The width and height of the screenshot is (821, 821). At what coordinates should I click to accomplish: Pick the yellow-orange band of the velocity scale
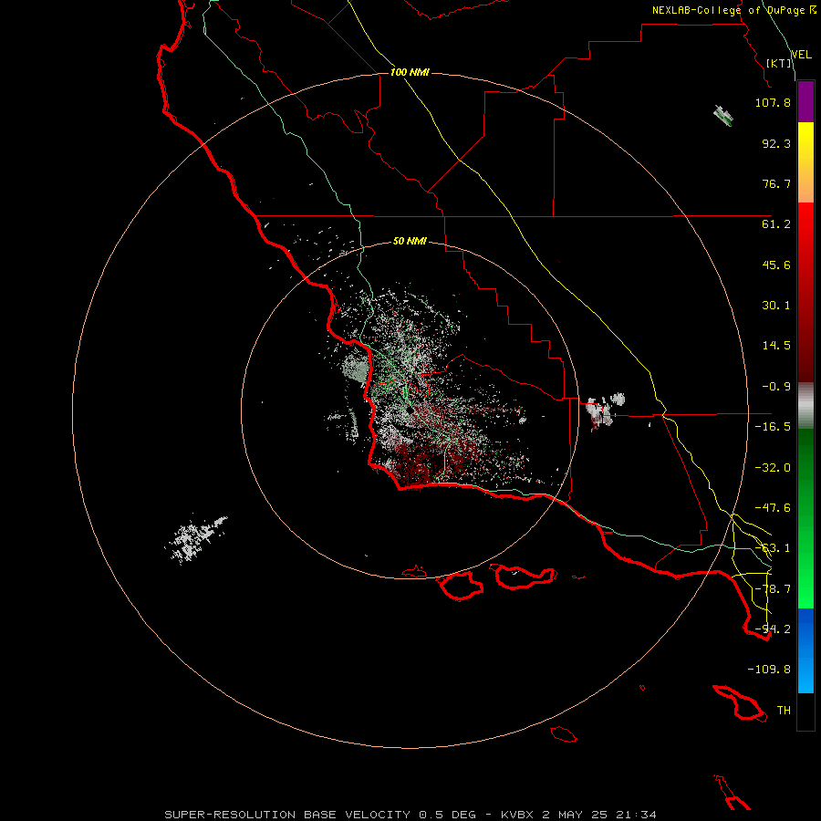tap(805, 162)
